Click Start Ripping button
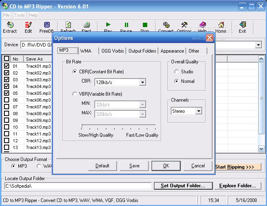The height and width of the screenshot is (206, 267). tap(238, 167)
